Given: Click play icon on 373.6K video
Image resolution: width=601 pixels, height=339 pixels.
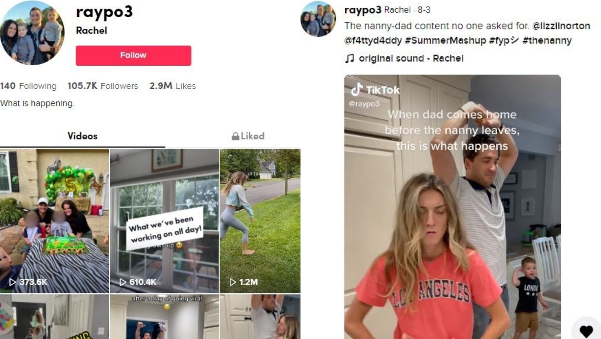Looking at the screenshot, I should pos(12,282).
